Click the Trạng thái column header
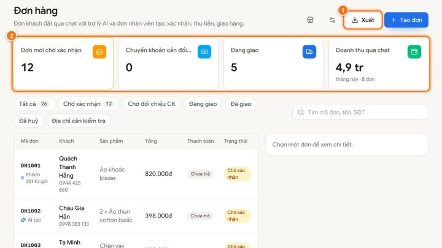 pos(236,141)
